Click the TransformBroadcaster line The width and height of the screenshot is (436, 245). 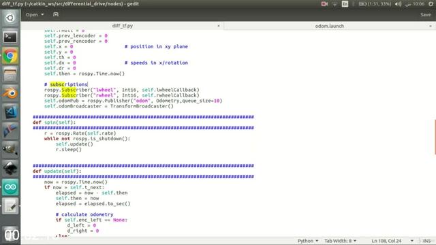pyautogui.click(x=109, y=106)
